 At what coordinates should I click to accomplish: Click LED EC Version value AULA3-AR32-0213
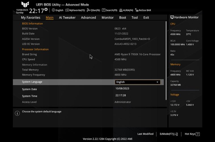(x=125, y=44)
